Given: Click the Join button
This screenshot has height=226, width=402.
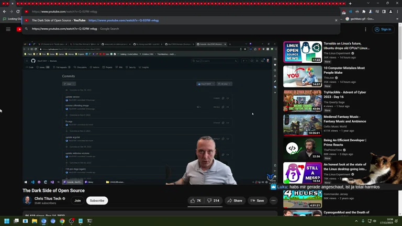Looking at the screenshot, I should pos(77,201).
